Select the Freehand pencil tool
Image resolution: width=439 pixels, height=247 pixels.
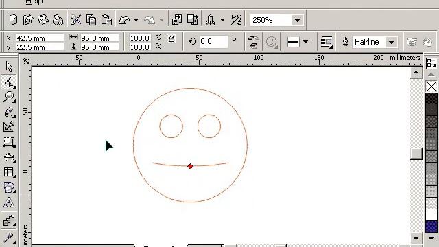[x=9, y=112]
